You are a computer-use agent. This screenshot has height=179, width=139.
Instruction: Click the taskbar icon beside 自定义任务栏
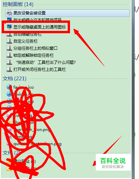9,41
